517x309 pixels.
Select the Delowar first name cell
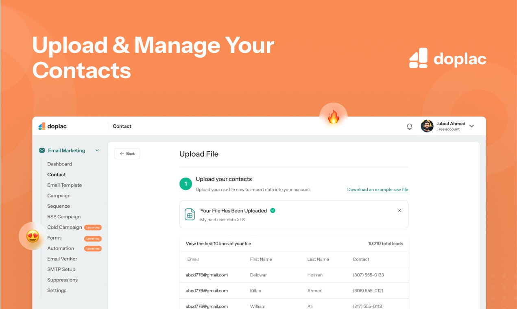(x=258, y=275)
